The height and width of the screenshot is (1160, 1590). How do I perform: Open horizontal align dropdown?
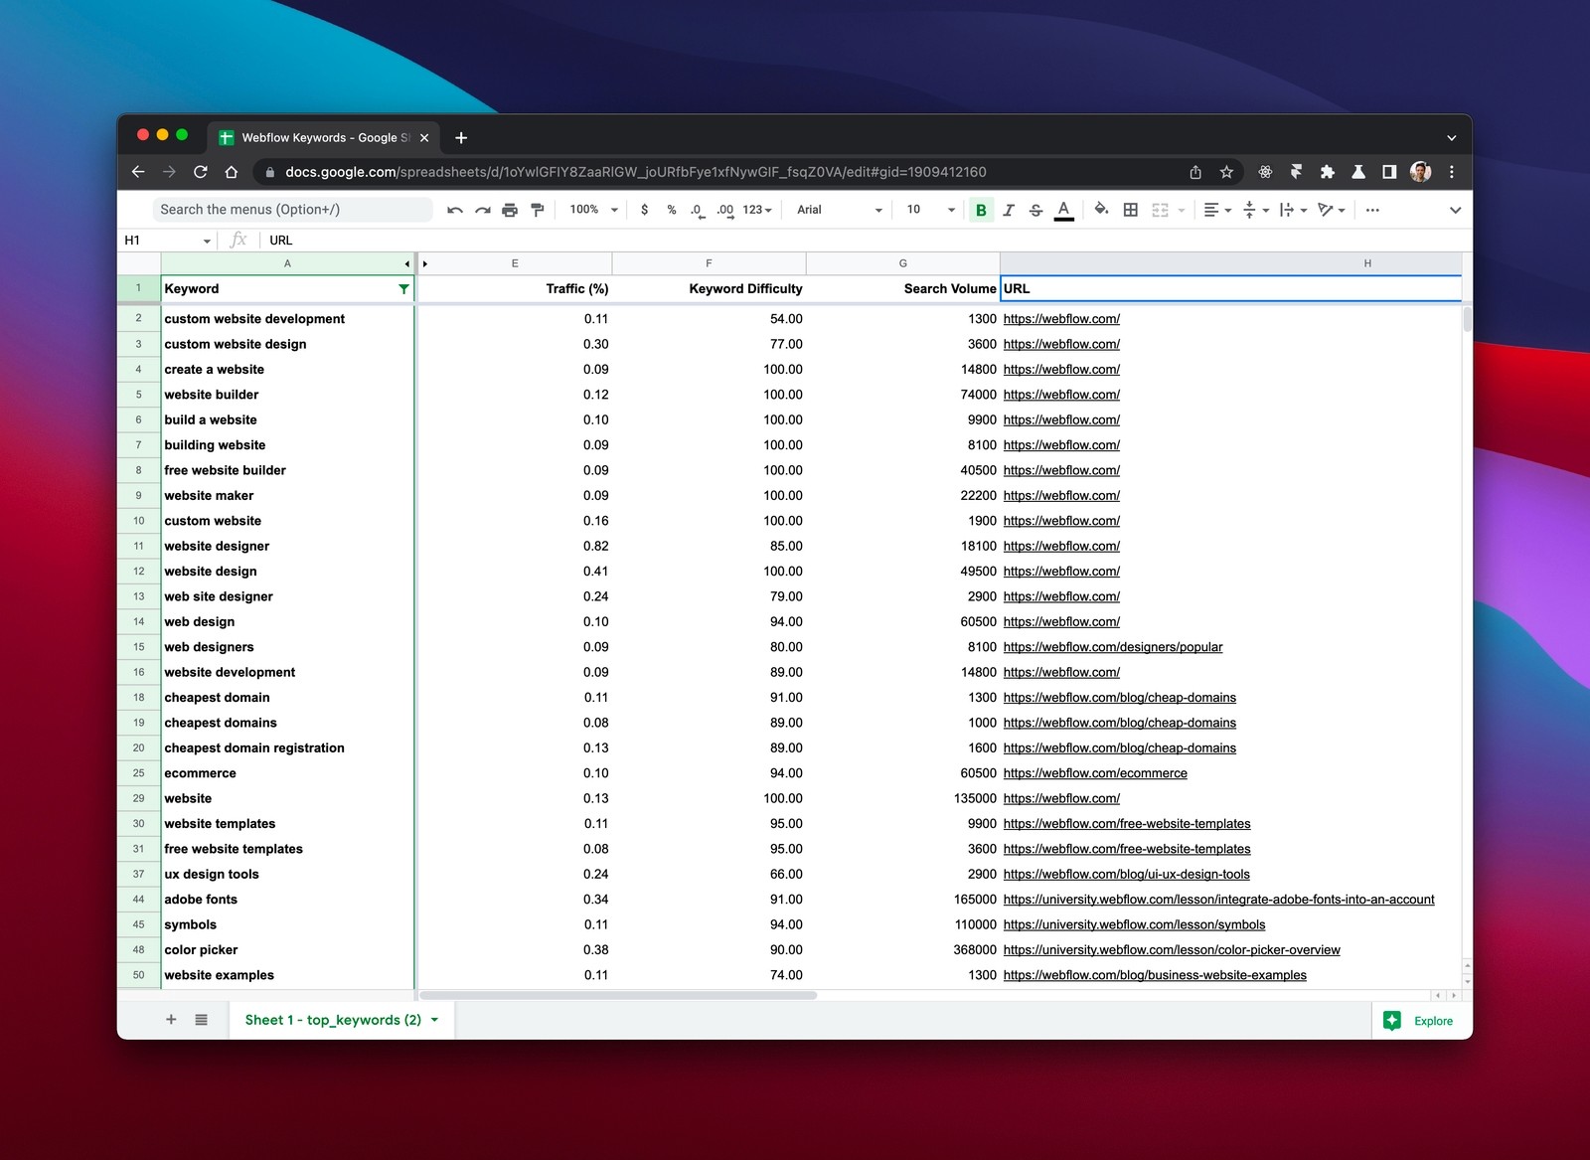tap(1217, 210)
